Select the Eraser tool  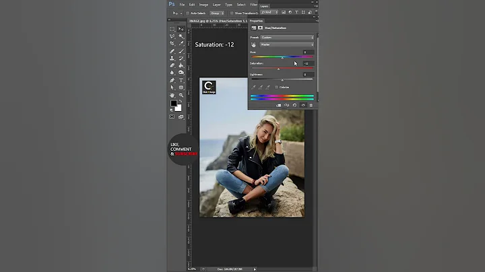(172, 65)
